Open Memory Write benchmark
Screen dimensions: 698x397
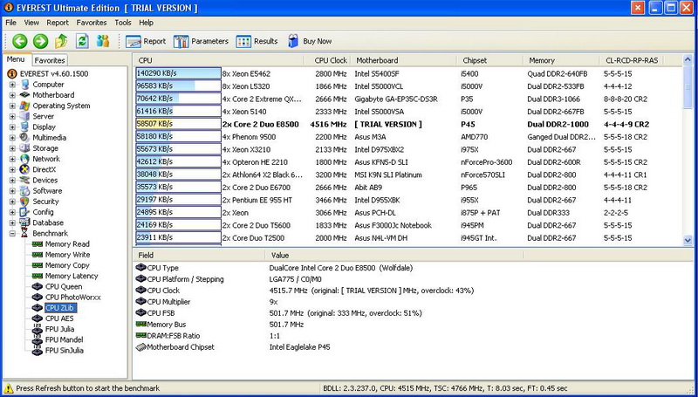tap(67, 255)
